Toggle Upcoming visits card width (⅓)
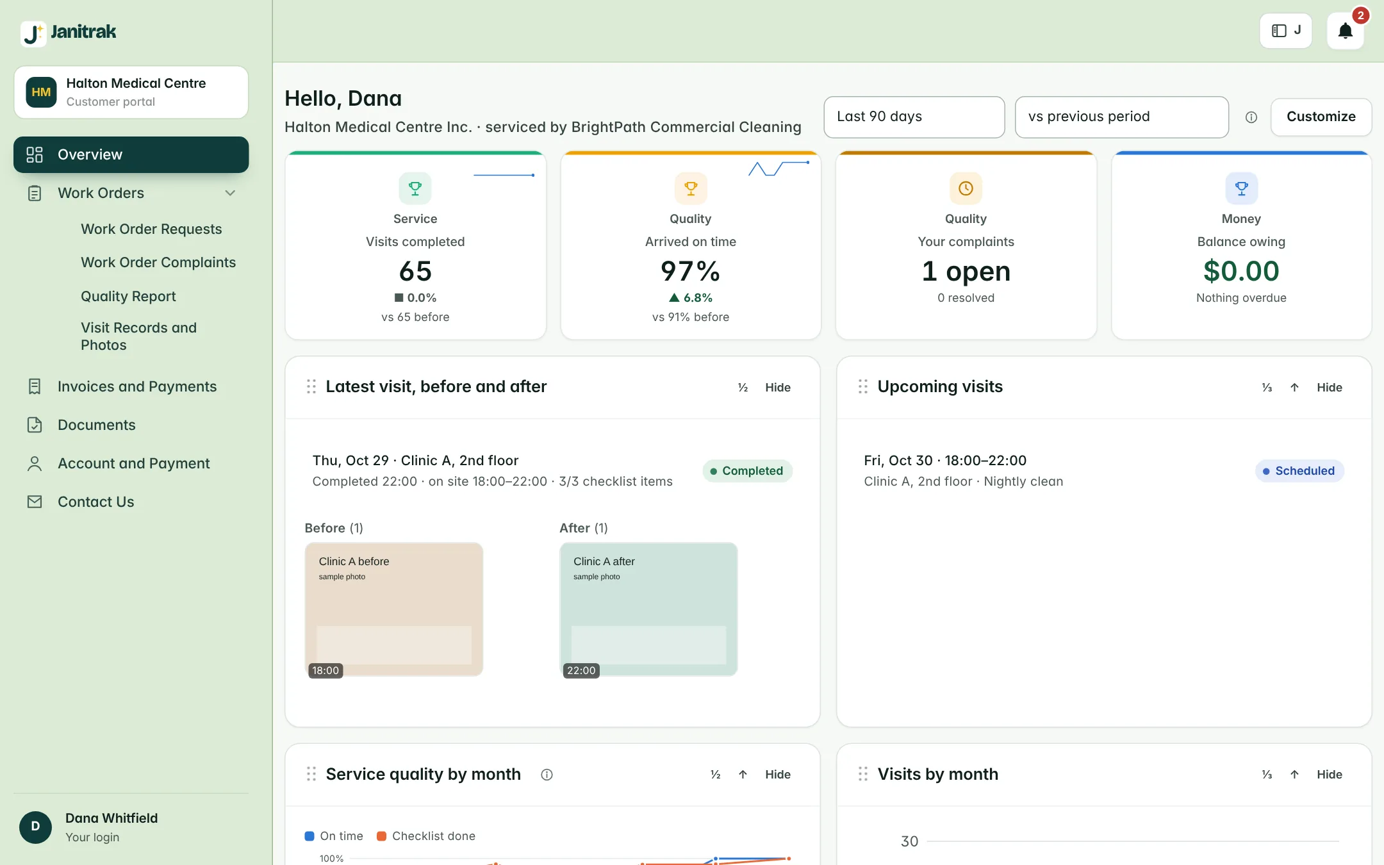The image size is (1384, 865). (x=1267, y=388)
